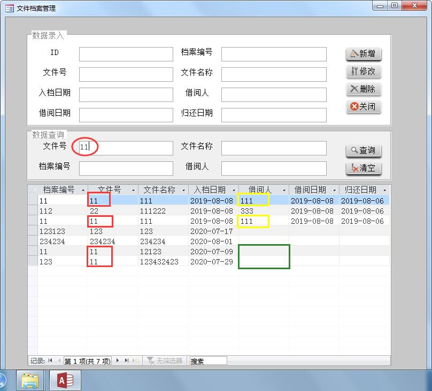Click the 归还日期 cell in the 112 row
The image size is (432, 391).
pyautogui.click(x=364, y=211)
